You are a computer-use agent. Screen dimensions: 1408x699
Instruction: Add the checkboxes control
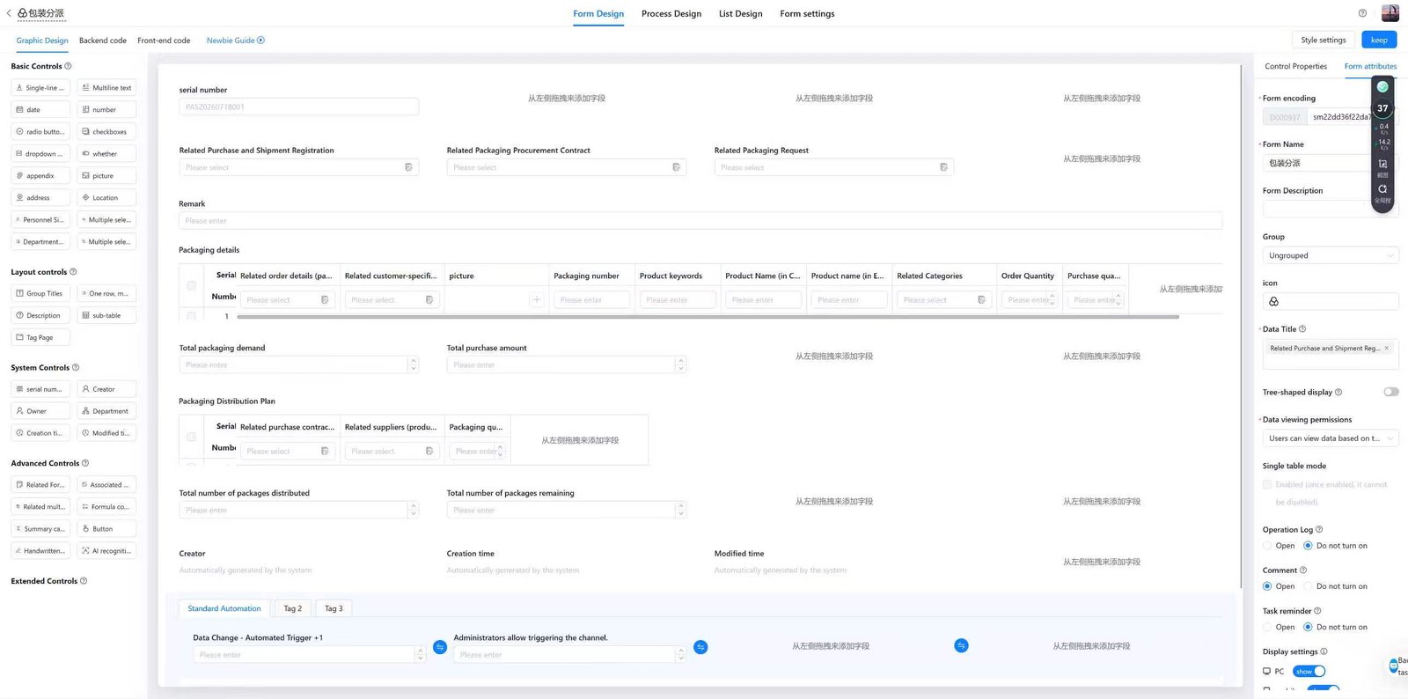(x=106, y=132)
